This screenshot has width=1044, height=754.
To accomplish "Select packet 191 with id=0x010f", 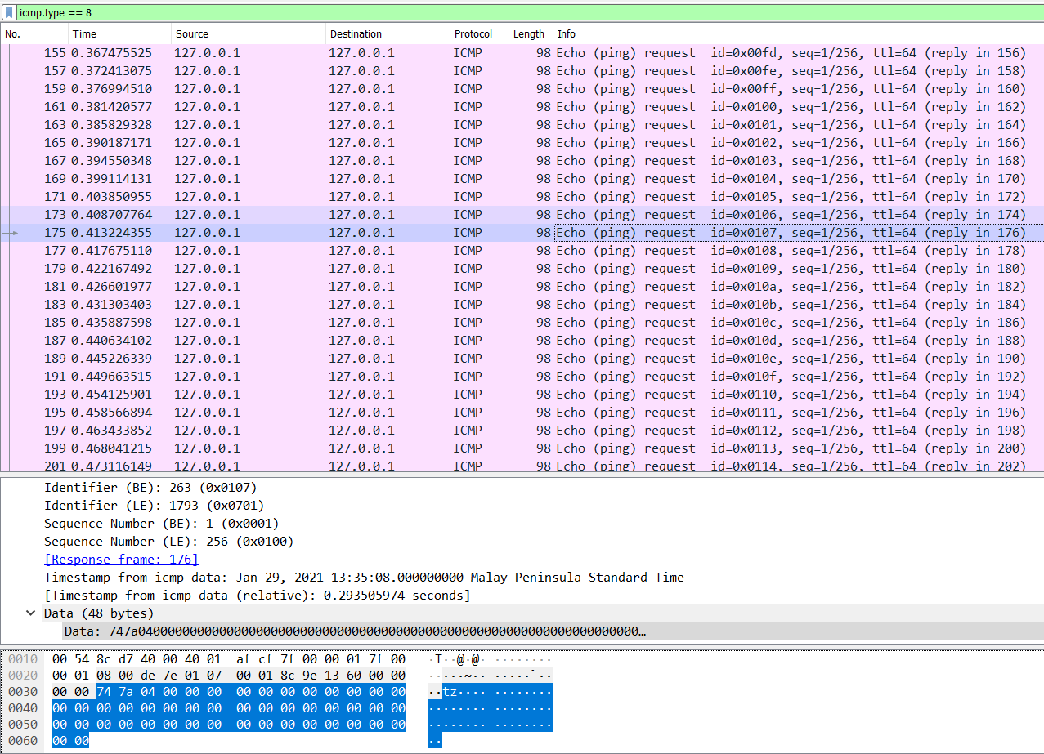I will (522, 377).
